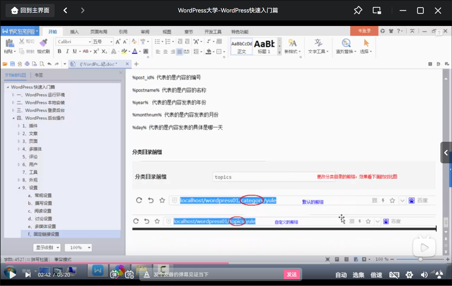Screen dimensions: 452x286
Task: Open the mini-player picture-in-picture icon
Action: (377, 11)
